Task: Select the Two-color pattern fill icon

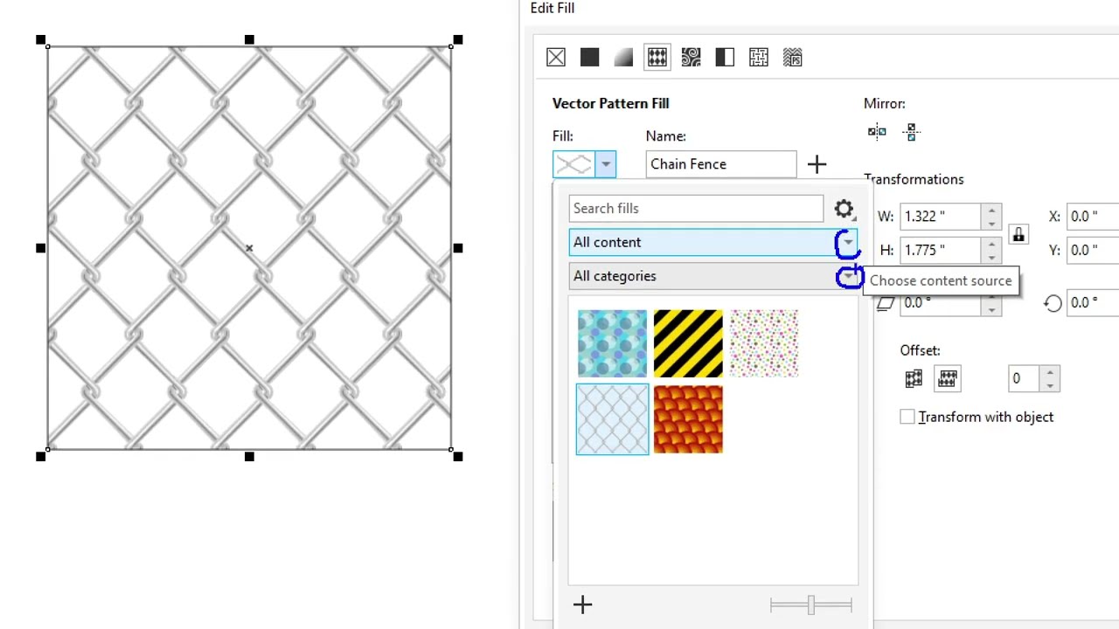Action: 725,58
